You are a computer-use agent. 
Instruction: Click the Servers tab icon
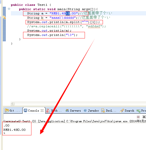[67, 111]
